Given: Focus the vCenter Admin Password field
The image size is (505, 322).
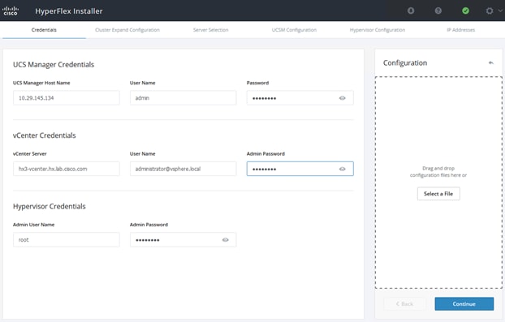Looking at the screenshot, I should coord(300,169).
